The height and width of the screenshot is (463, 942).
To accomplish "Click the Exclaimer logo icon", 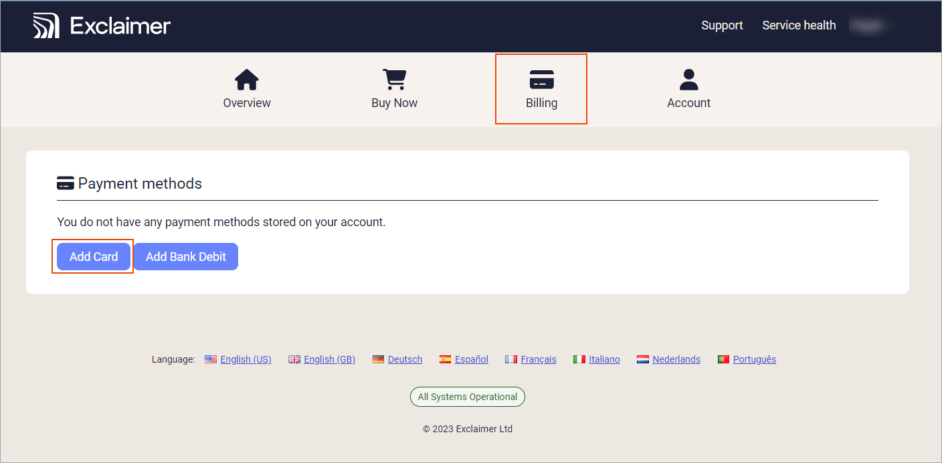I will [x=46, y=25].
